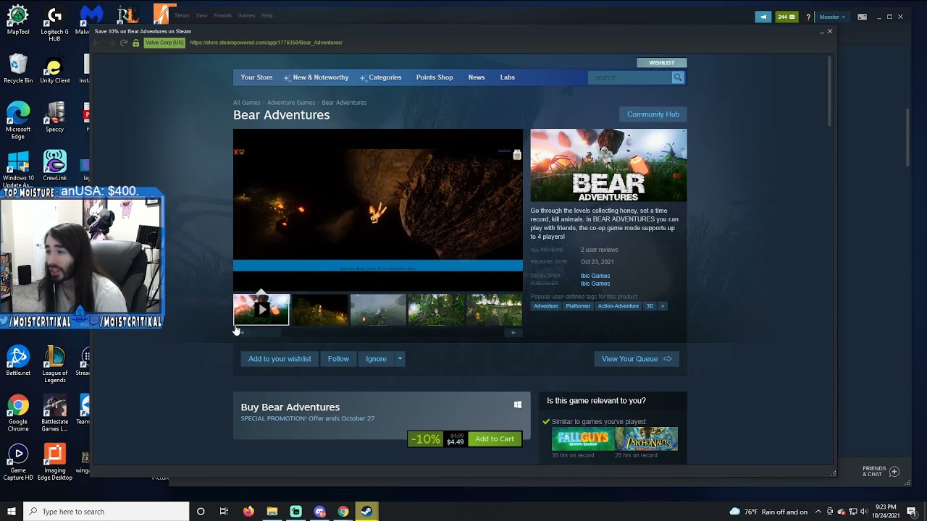The width and height of the screenshot is (927, 521).
Task: Click the screenshot strip right arrow
Action: 513,333
